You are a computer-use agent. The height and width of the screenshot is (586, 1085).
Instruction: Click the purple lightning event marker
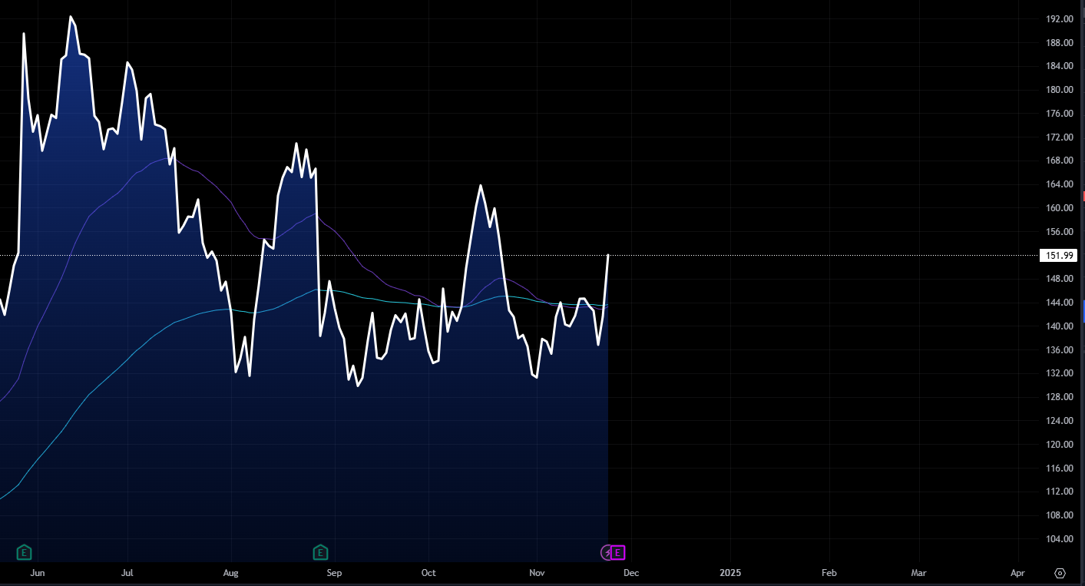[x=607, y=552]
